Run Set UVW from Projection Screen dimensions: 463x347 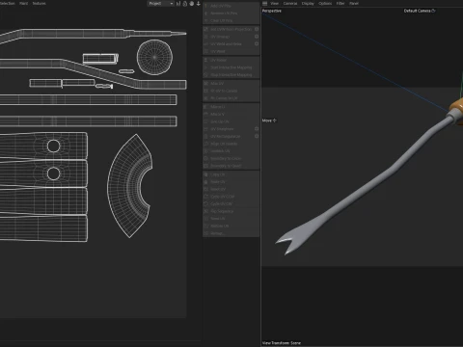[x=229, y=29]
